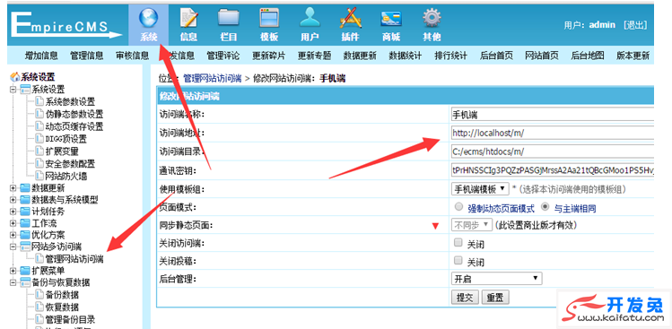Viewport: 672px width, 329px height.
Task: Open 增加信息 in the submenu bar
Action: coord(41,56)
